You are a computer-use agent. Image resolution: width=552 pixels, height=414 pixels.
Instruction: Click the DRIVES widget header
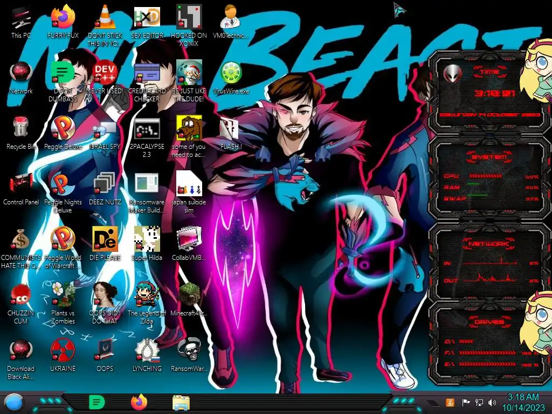pyautogui.click(x=488, y=322)
